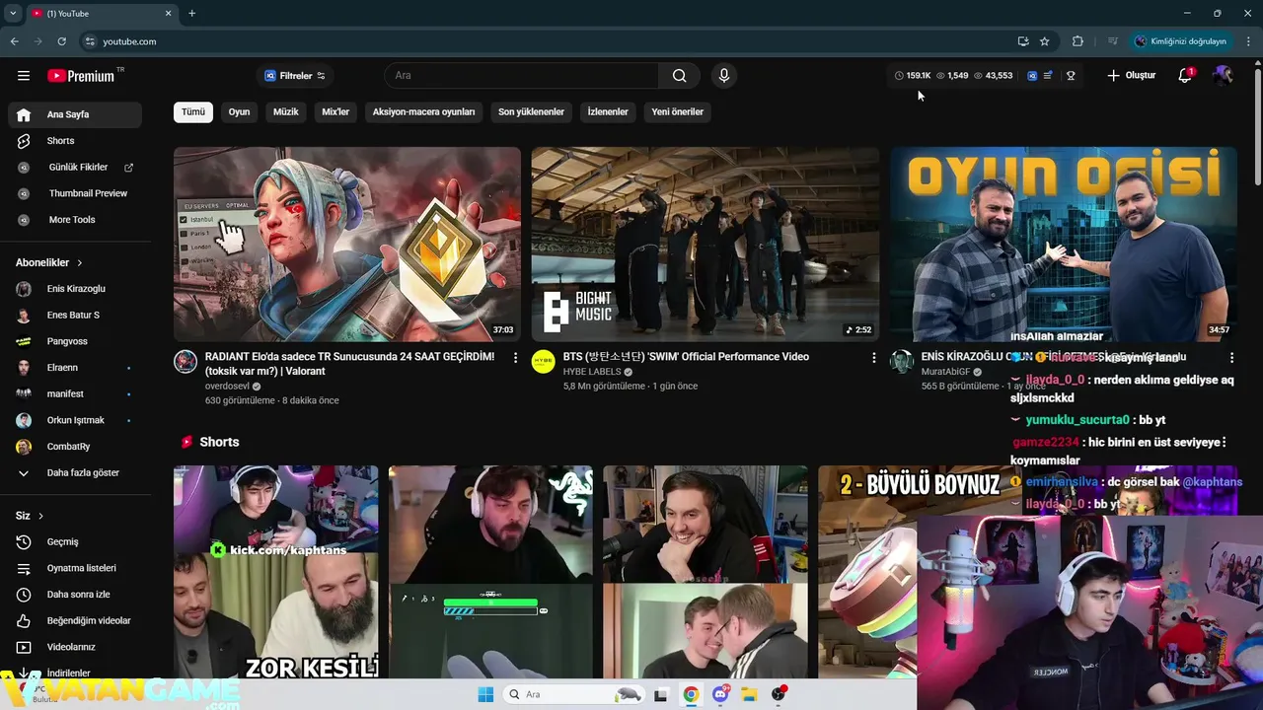
Task: Select Son yüklenenler chip
Action: 531,111
